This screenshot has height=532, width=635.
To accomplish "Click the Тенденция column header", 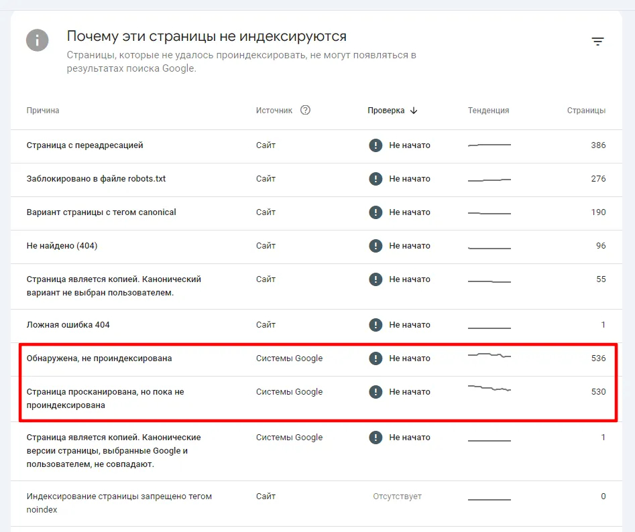I will tap(488, 111).
